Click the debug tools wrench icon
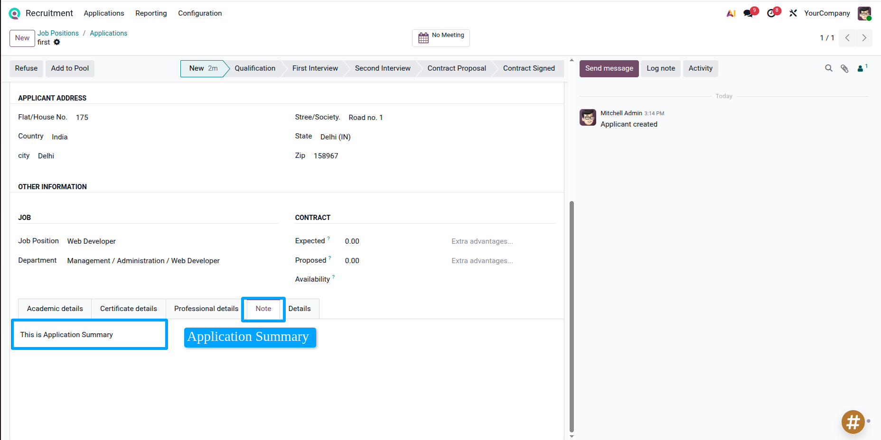 coord(793,13)
